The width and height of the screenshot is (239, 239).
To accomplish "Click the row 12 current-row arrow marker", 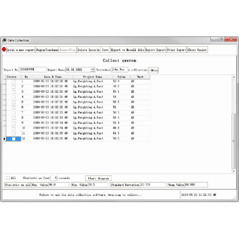I will pyautogui.click(x=4, y=139).
